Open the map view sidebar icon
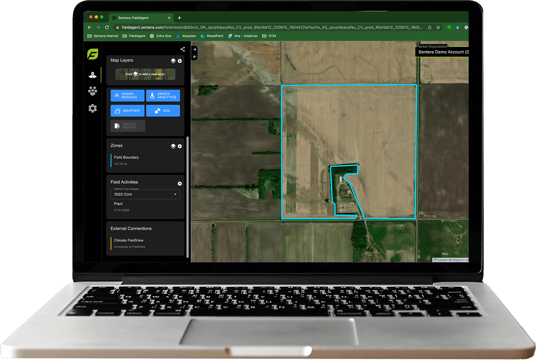Image resolution: width=545 pixels, height=360 pixels. 93,75
